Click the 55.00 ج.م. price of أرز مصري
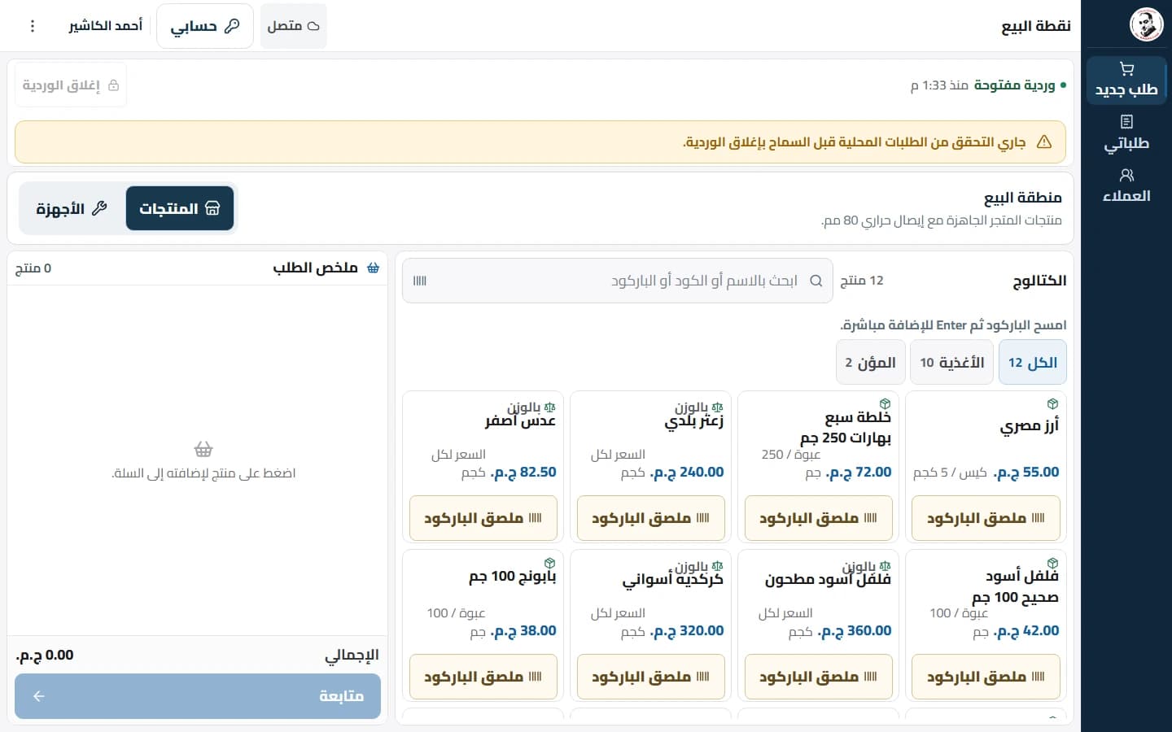 [x=1025, y=472]
